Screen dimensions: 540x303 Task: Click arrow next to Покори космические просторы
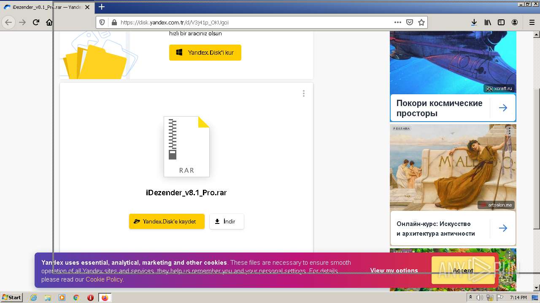(x=503, y=108)
